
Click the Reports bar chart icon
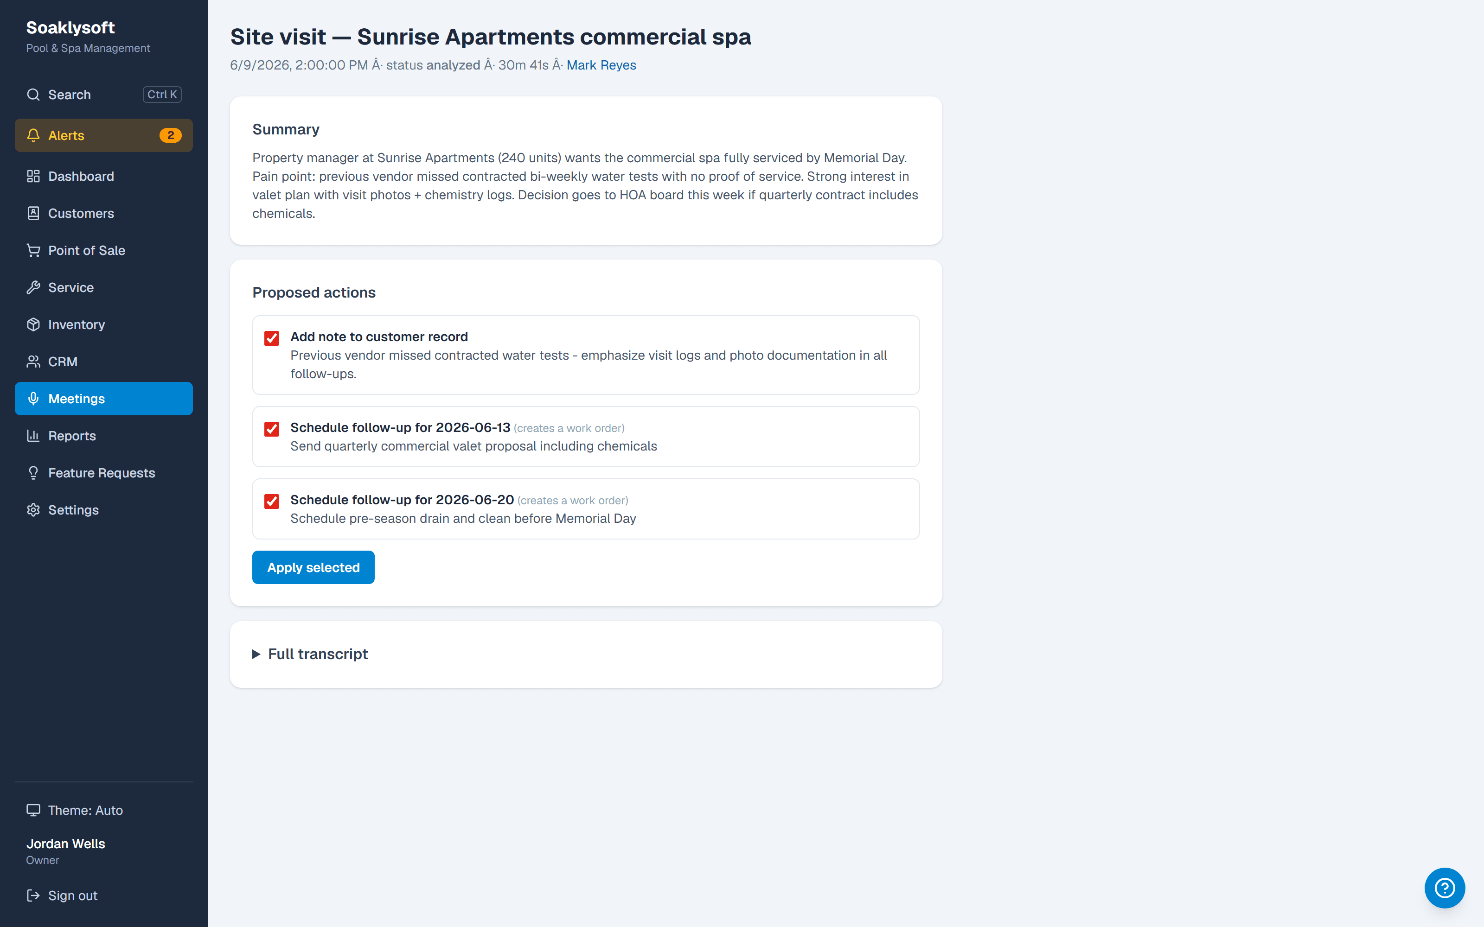pos(33,436)
